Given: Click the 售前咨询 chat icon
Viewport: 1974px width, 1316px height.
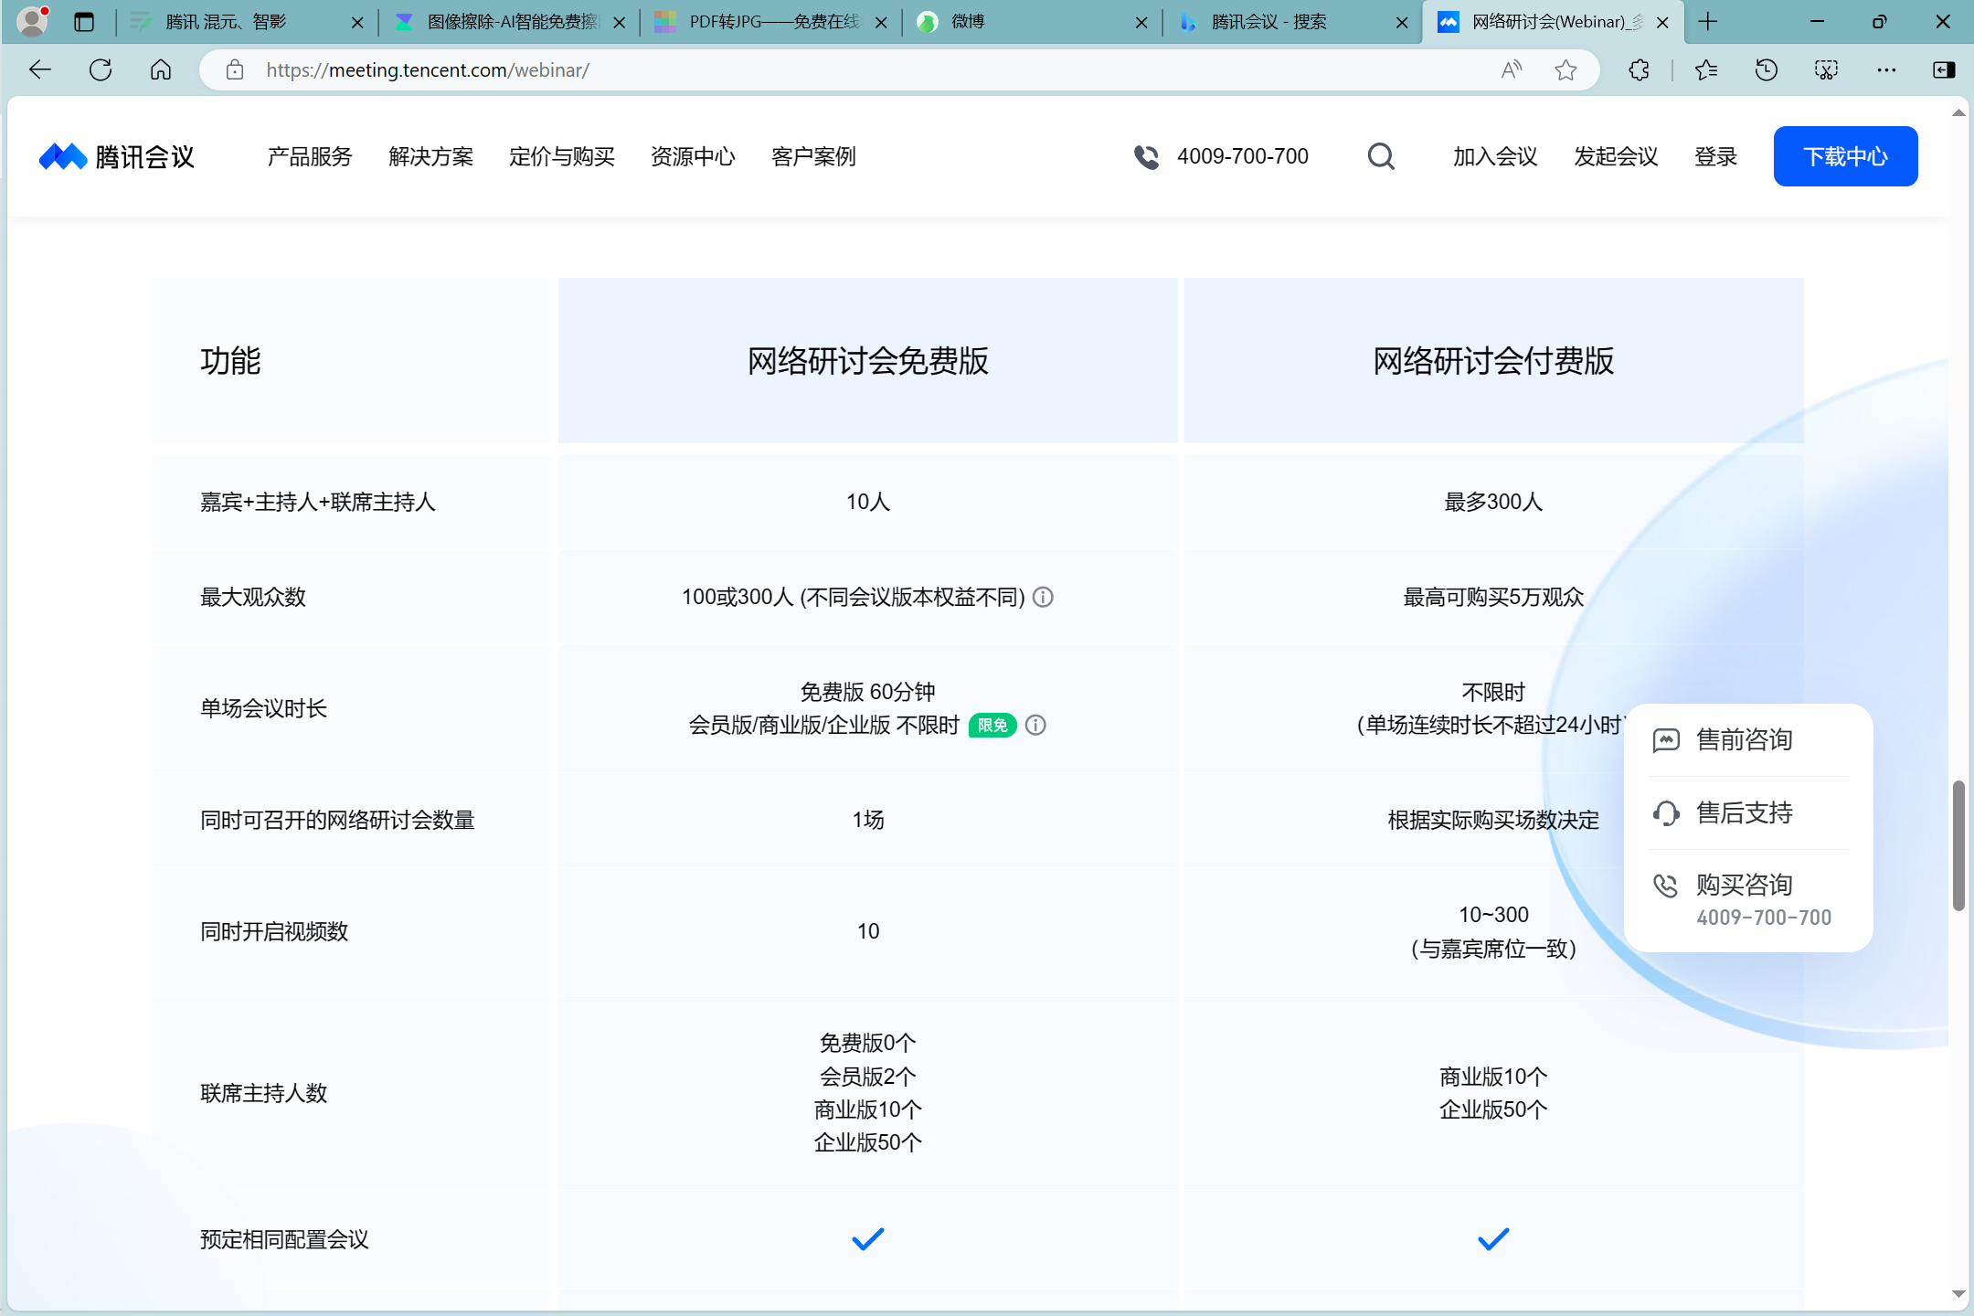Looking at the screenshot, I should pyautogui.click(x=1666, y=739).
